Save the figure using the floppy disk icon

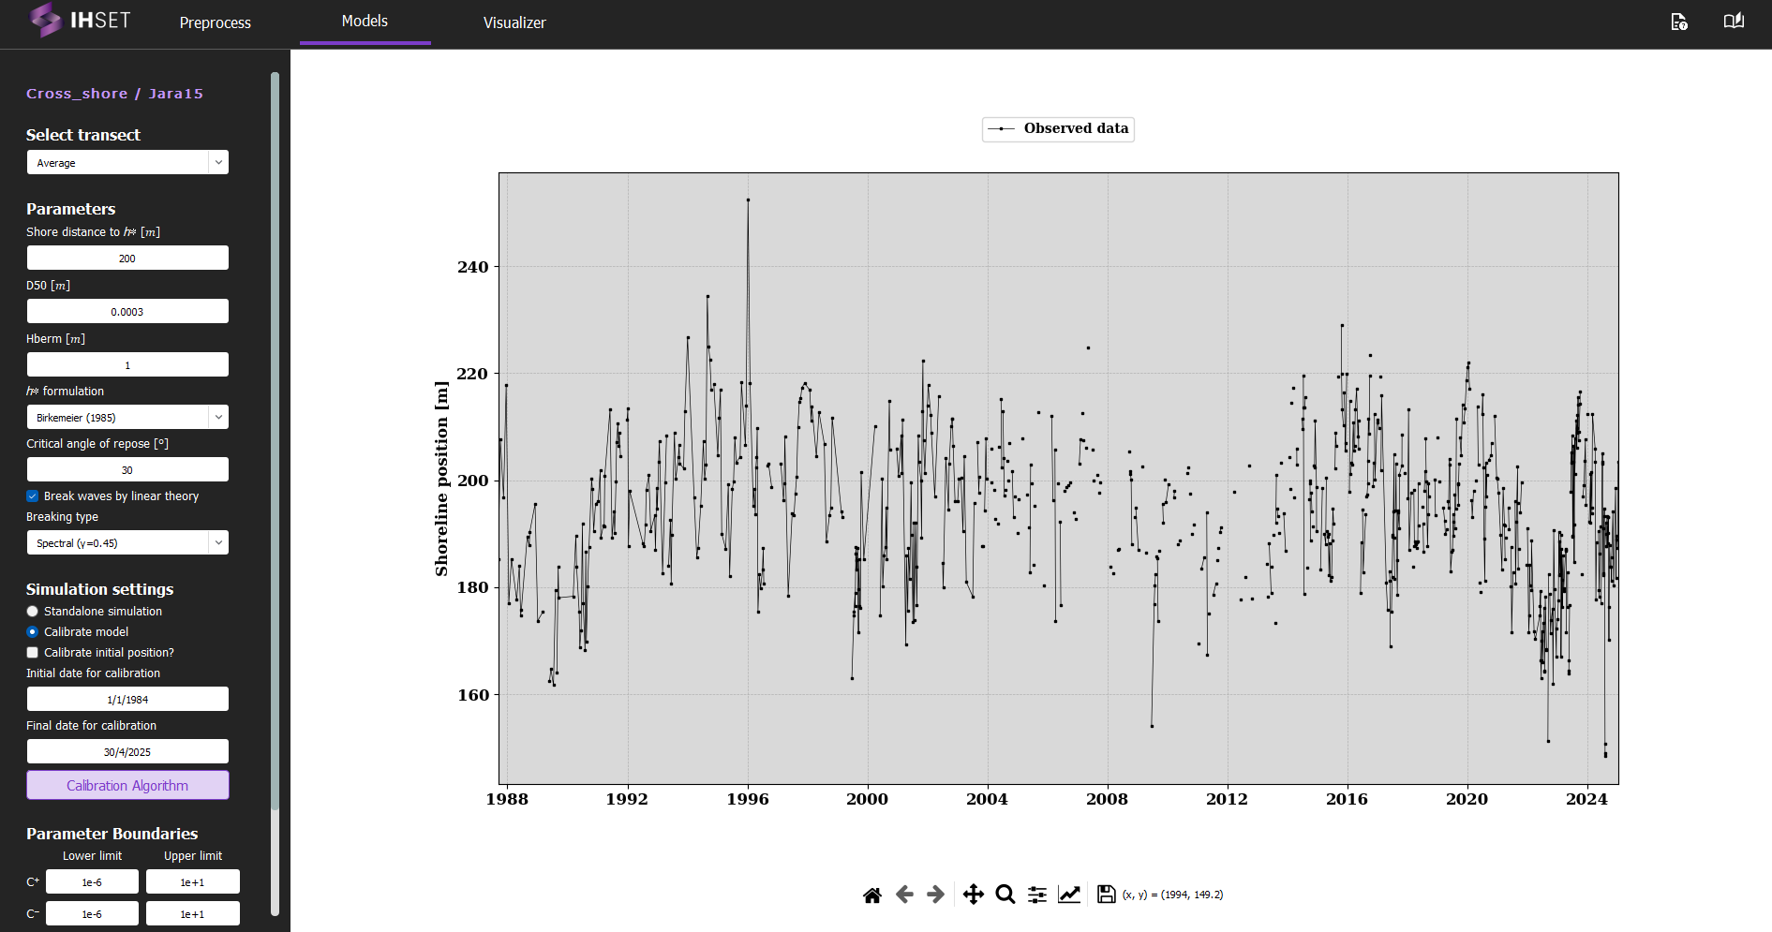(1106, 895)
